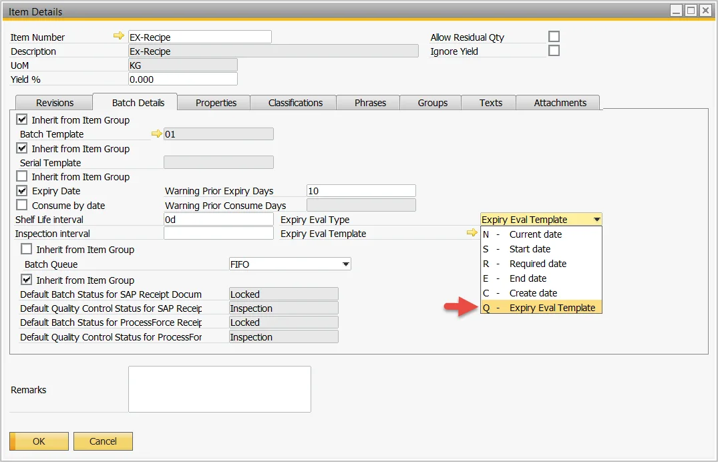Click the Inspection interval input field

pos(218,233)
